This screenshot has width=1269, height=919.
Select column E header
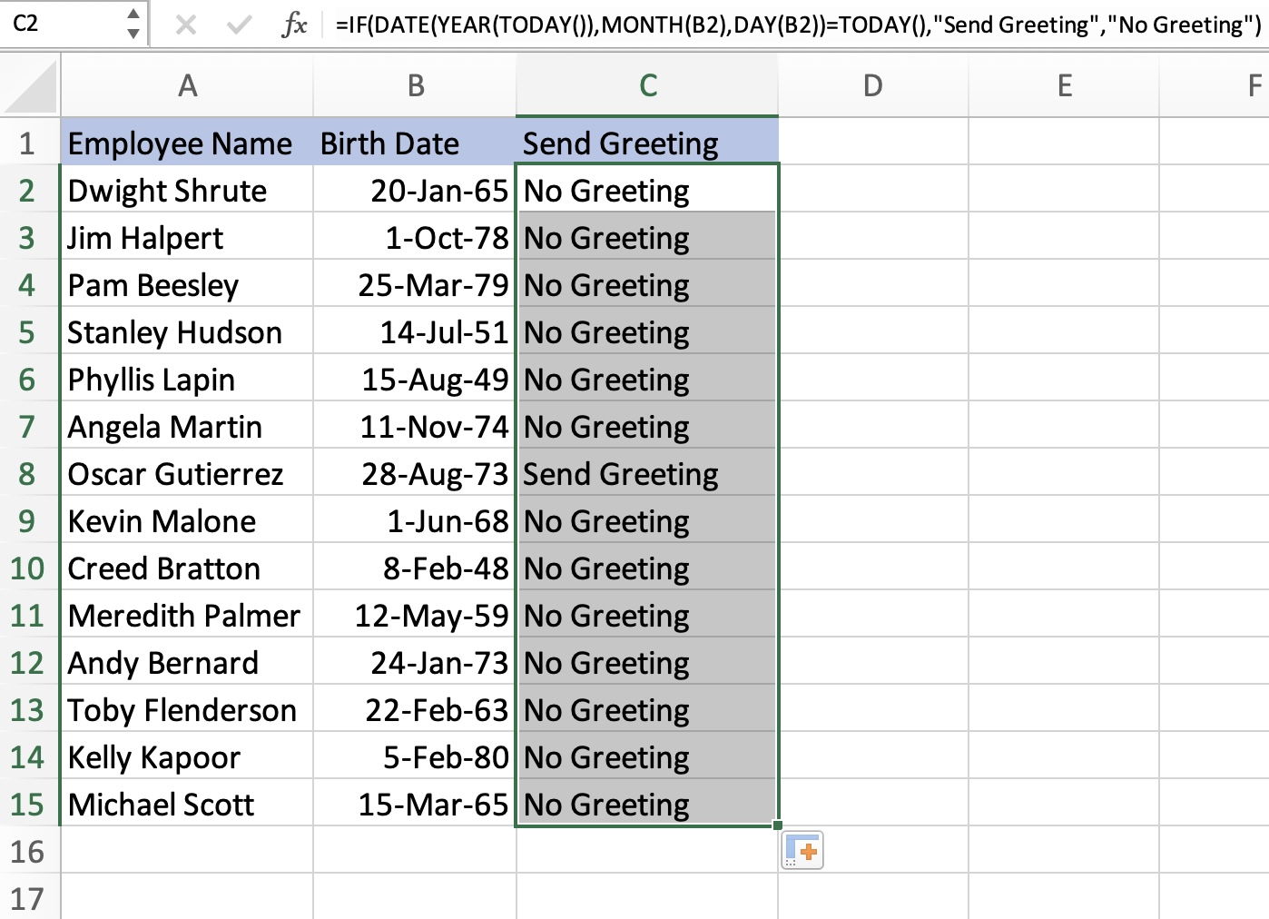click(1064, 86)
